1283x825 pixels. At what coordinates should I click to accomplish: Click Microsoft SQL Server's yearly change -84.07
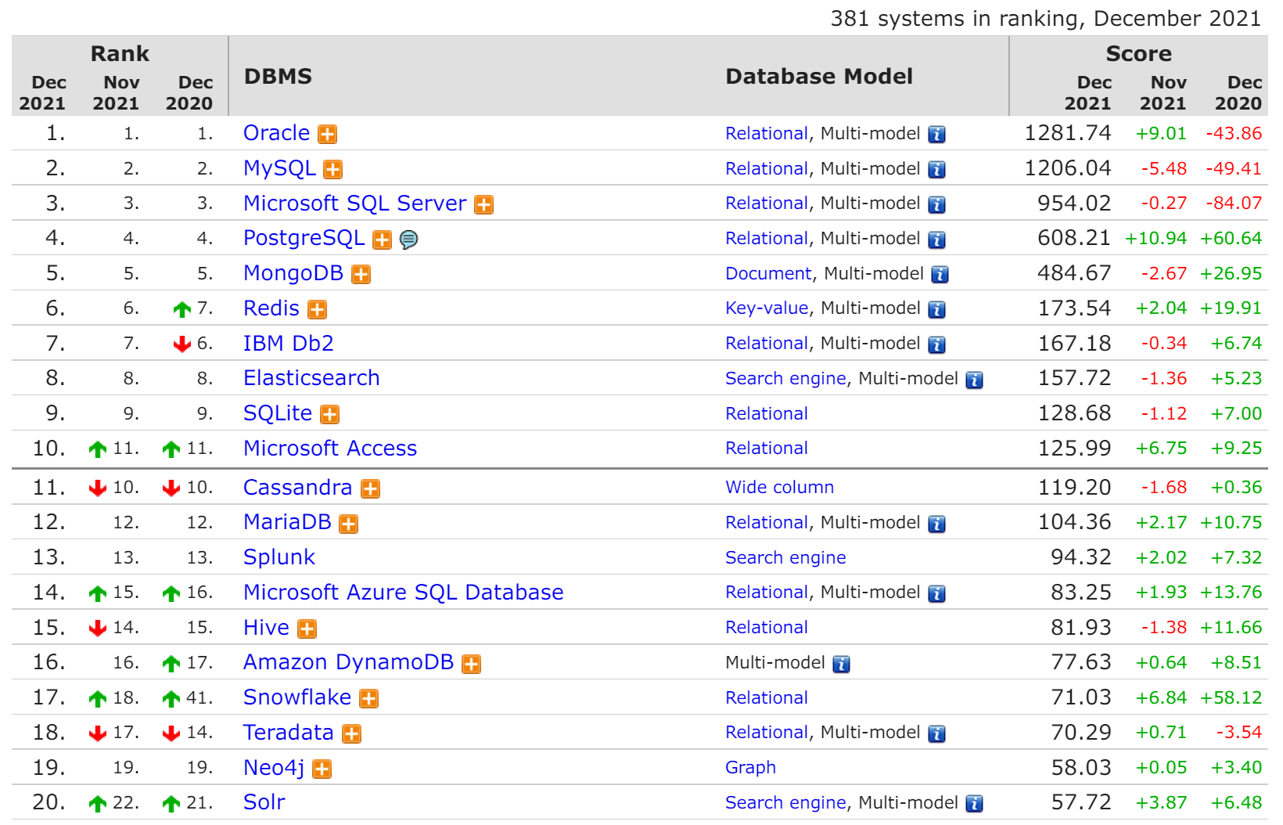[x=1234, y=204]
